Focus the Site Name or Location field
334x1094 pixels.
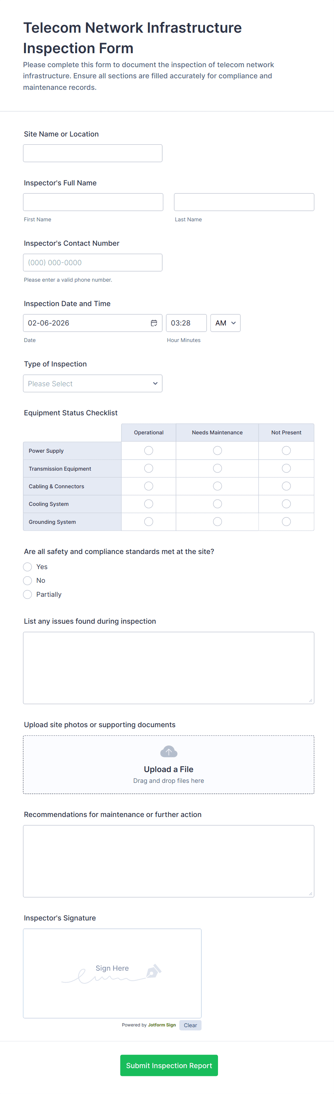[x=93, y=153]
